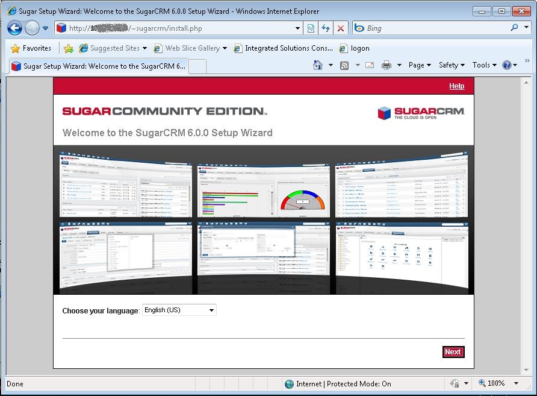Click the Add to Favorites Bar icon
The width and height of the screenshot is (537, 396).
click(69, 48)
